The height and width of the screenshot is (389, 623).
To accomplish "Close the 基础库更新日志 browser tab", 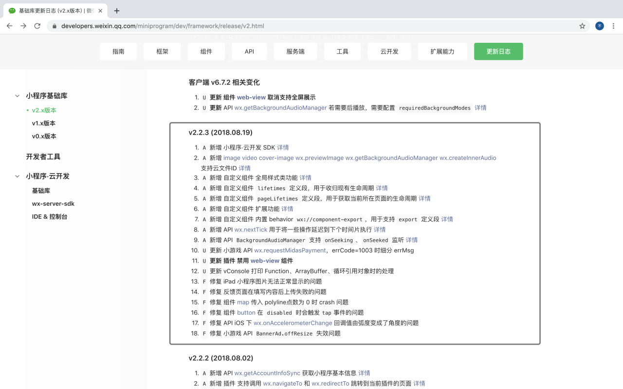I will click(100, 11).
